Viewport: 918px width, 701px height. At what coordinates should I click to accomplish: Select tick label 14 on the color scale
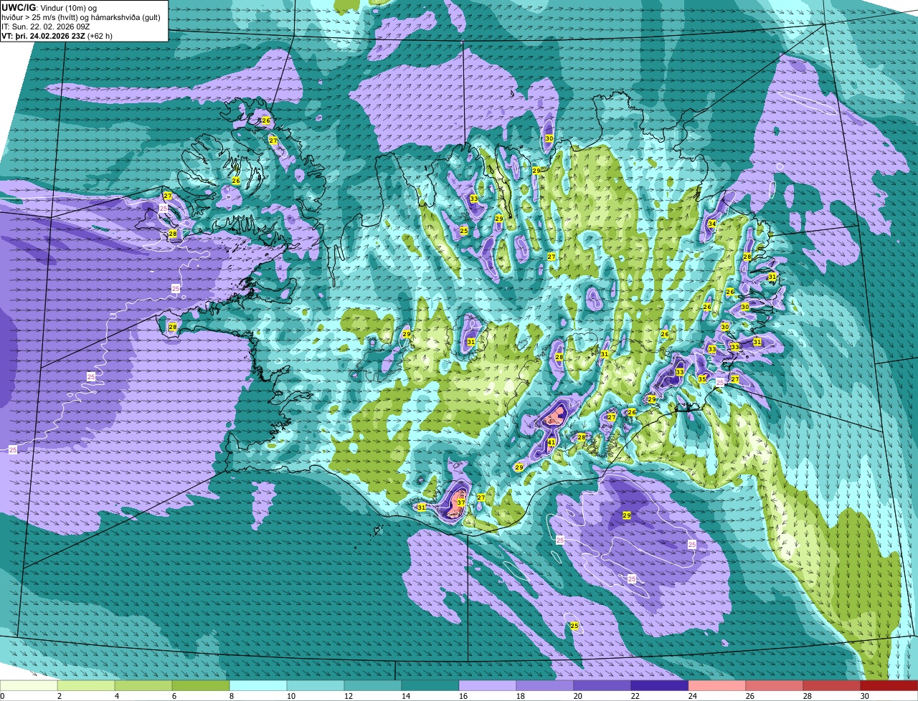(x=406, y=696)
